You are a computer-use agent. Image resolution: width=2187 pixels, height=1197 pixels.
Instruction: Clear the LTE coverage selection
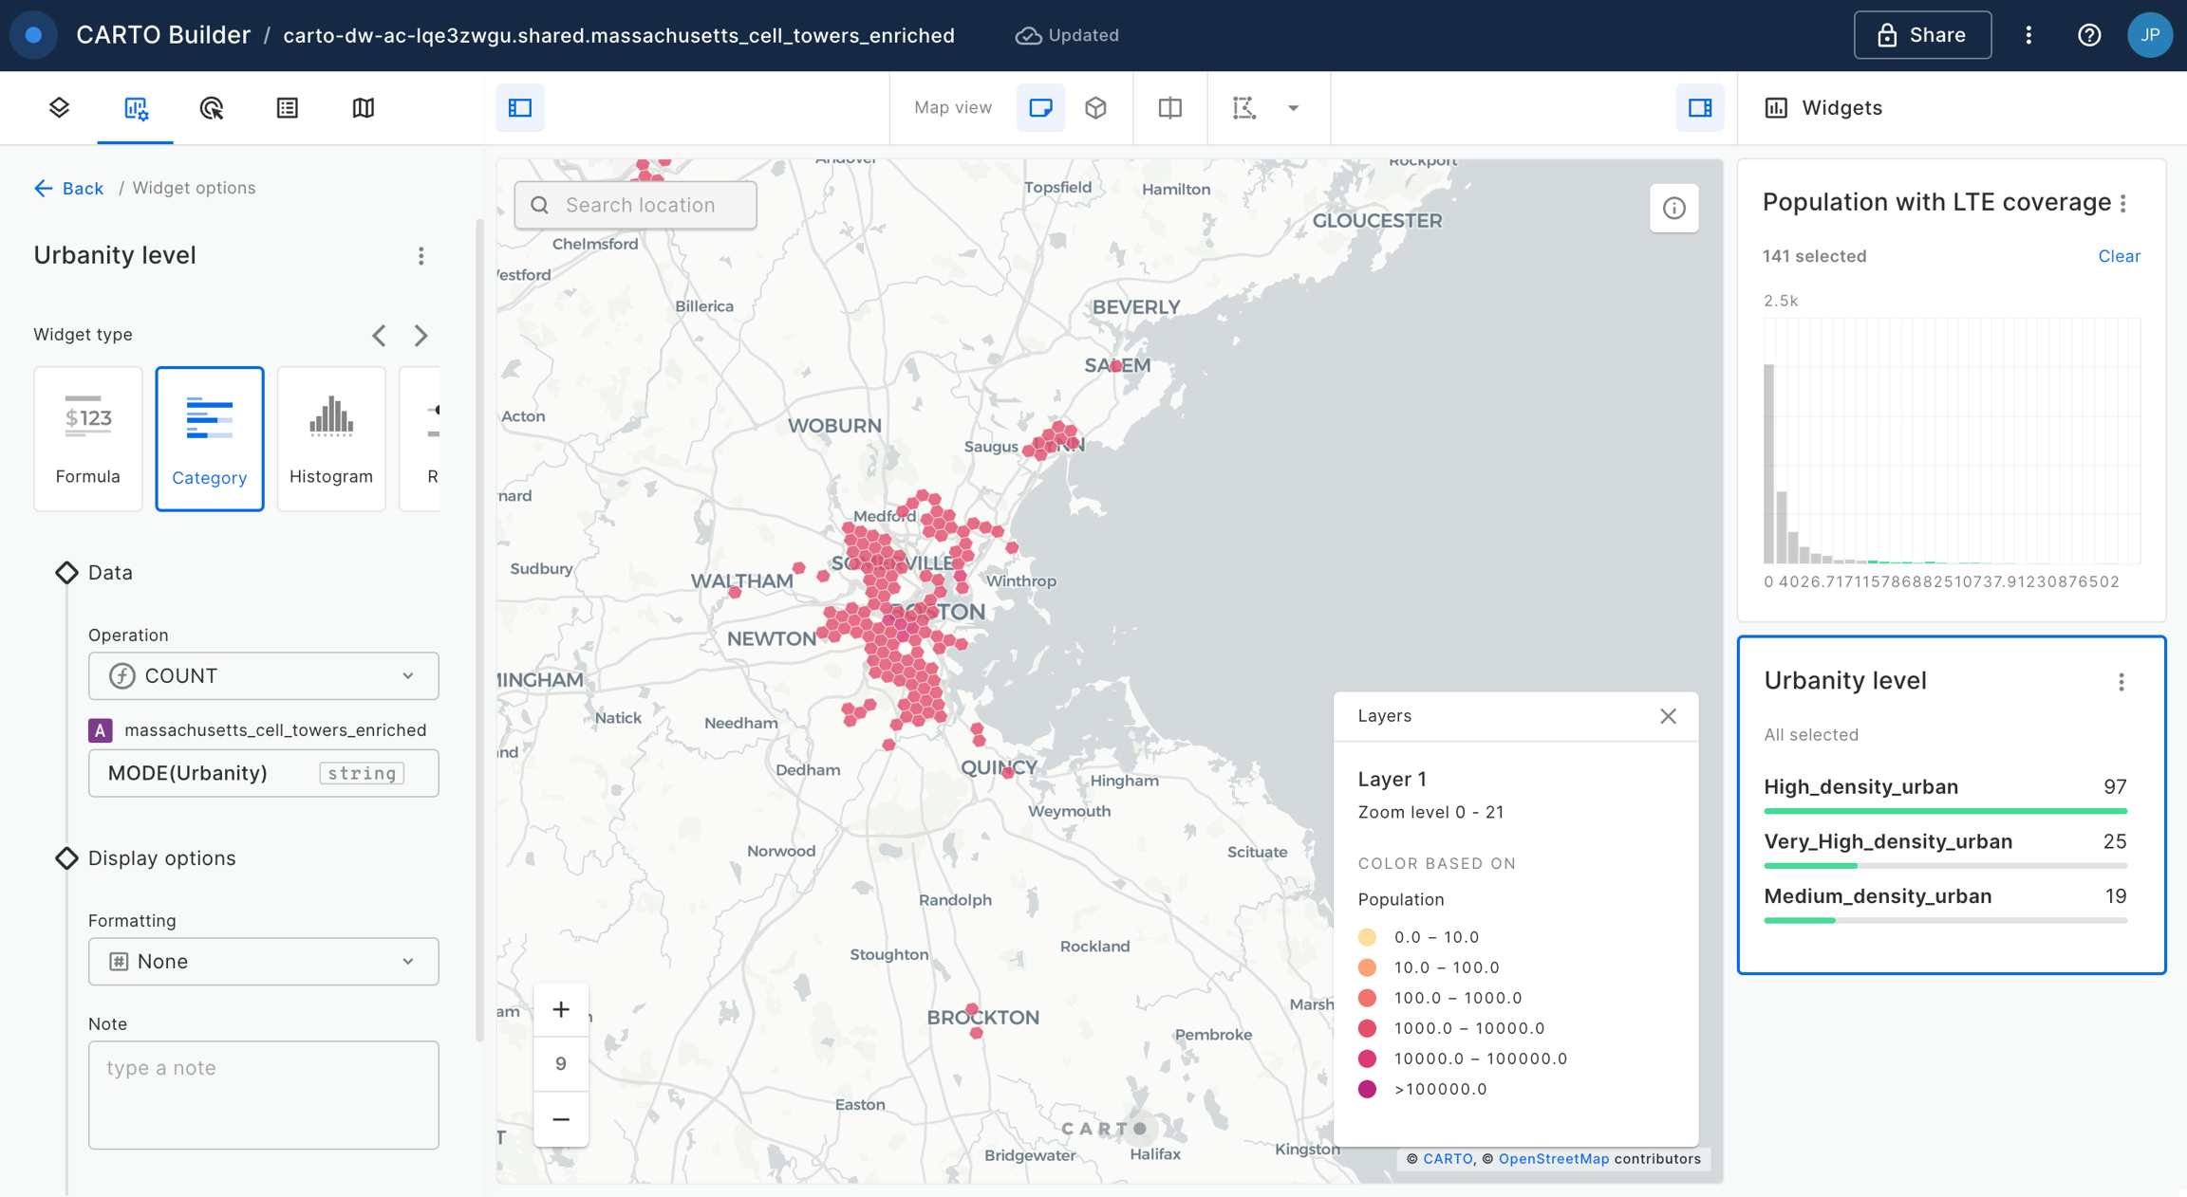(x=2118, y=256)
